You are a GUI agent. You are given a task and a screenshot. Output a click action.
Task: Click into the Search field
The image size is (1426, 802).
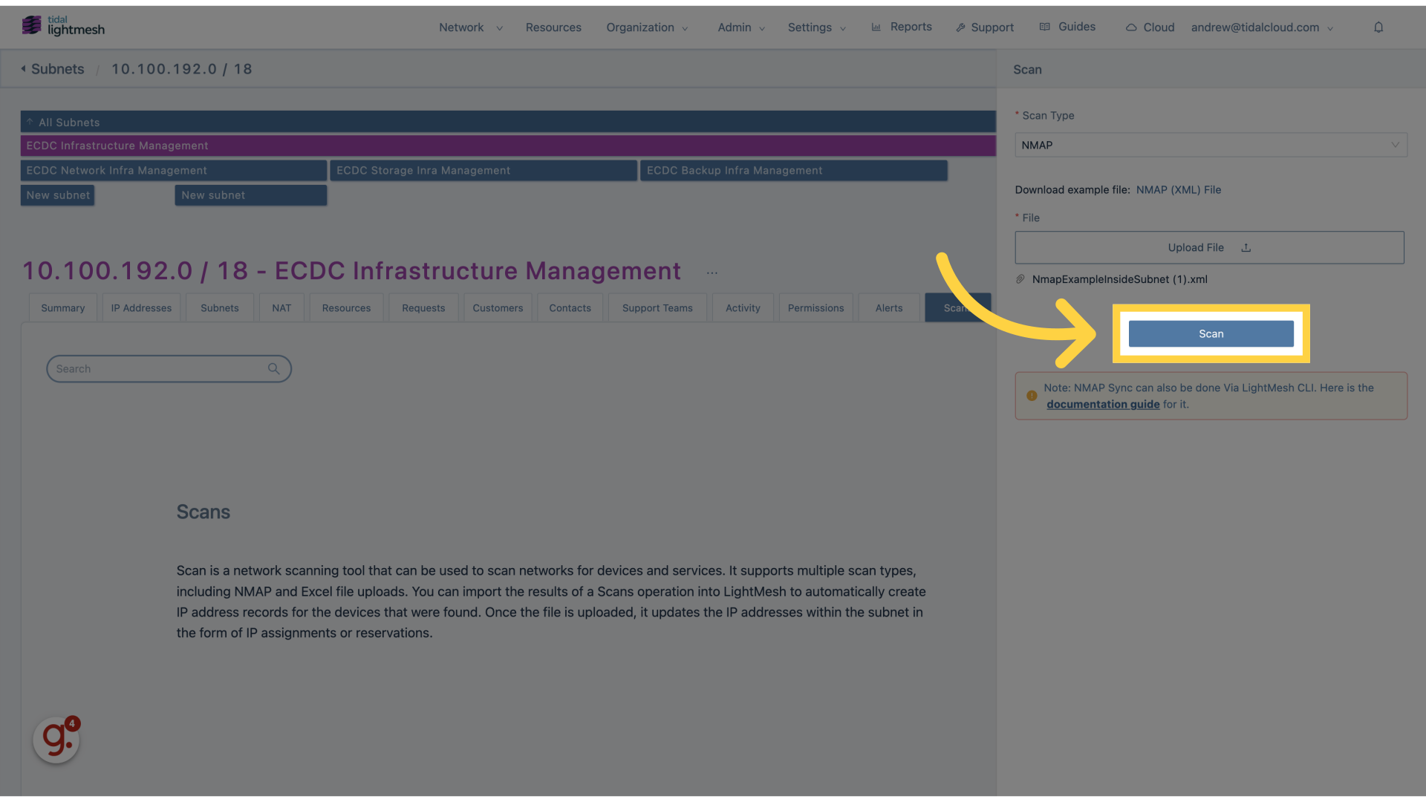click(x=169, y=369)
